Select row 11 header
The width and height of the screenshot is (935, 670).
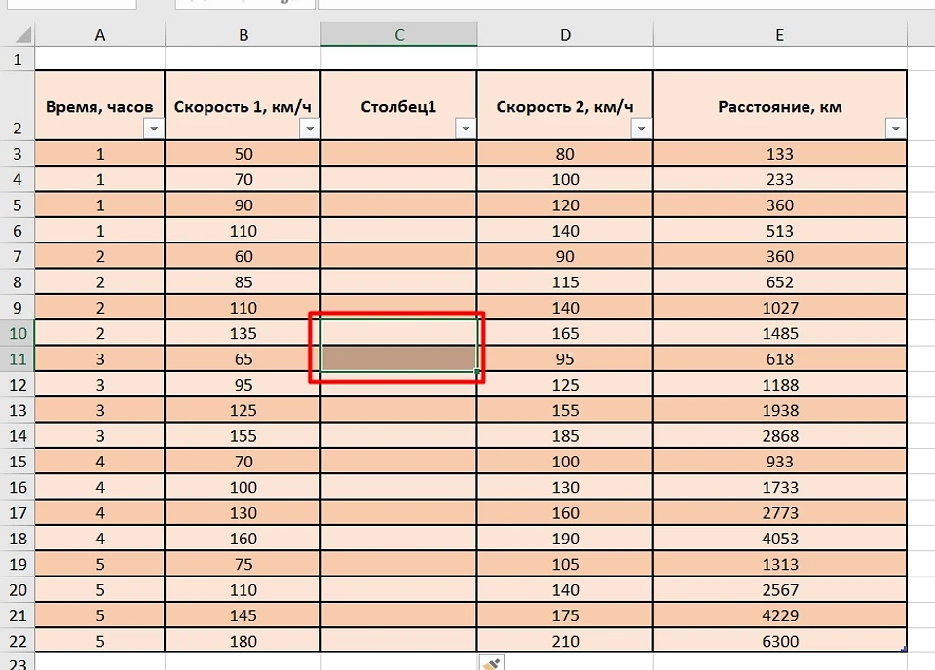(x=17, y=358)
